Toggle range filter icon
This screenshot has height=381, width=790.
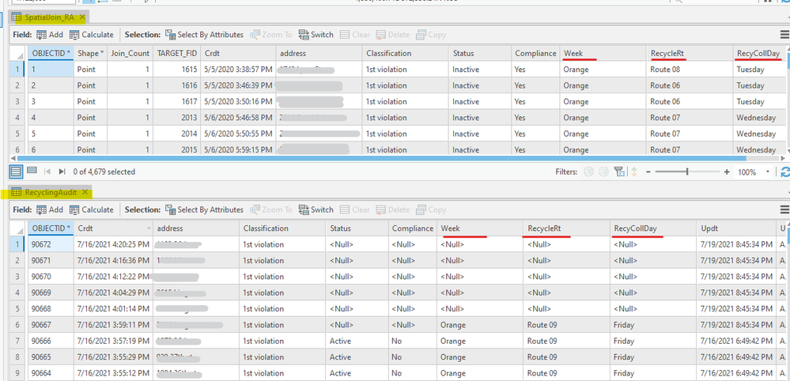click(603, 172)
